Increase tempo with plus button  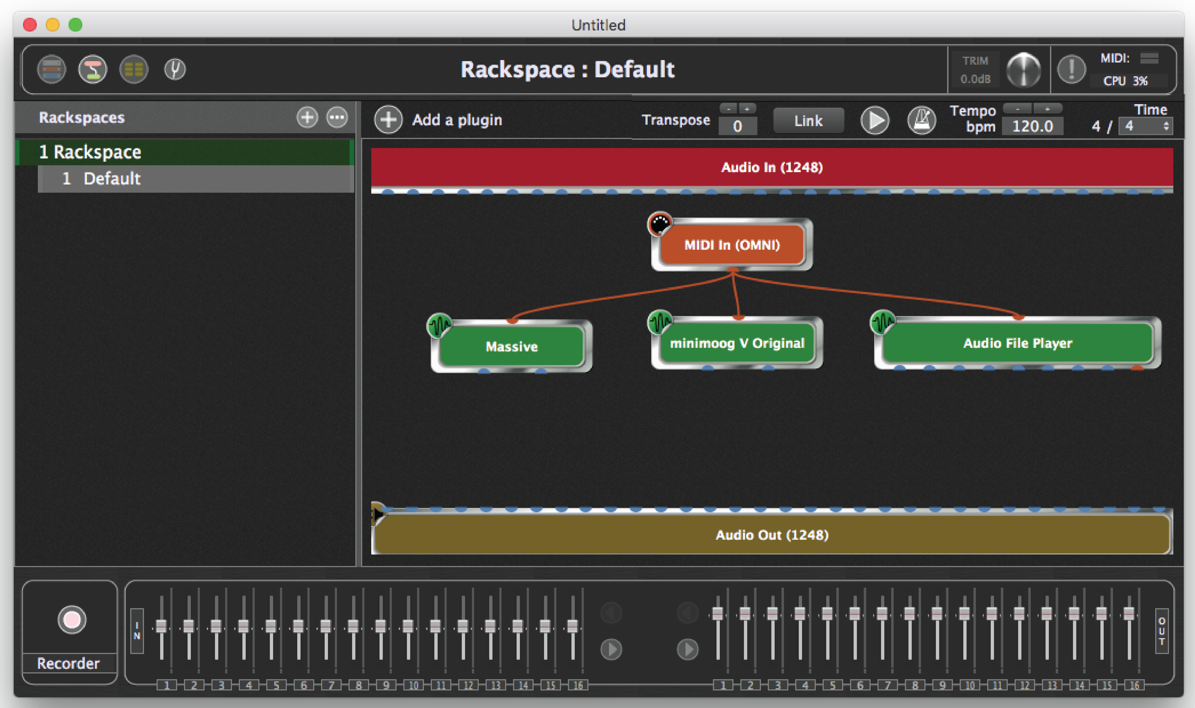[x=1047, y=109]
